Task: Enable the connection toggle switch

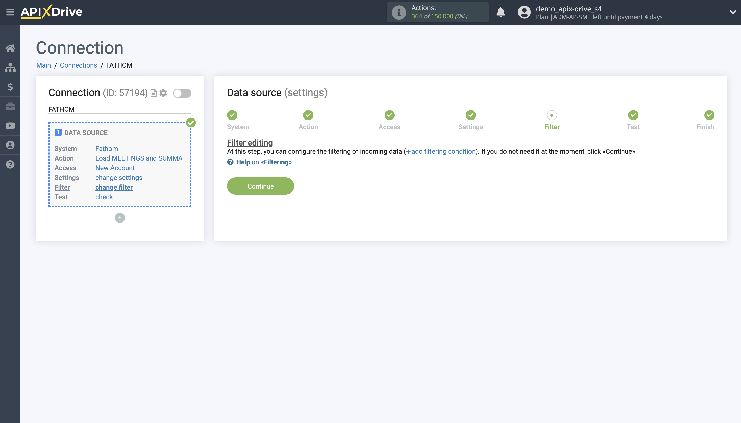Action: pyautogui.click(x=182, y=93)
